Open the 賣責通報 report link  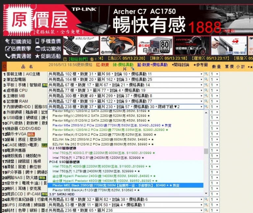point(18,56)
